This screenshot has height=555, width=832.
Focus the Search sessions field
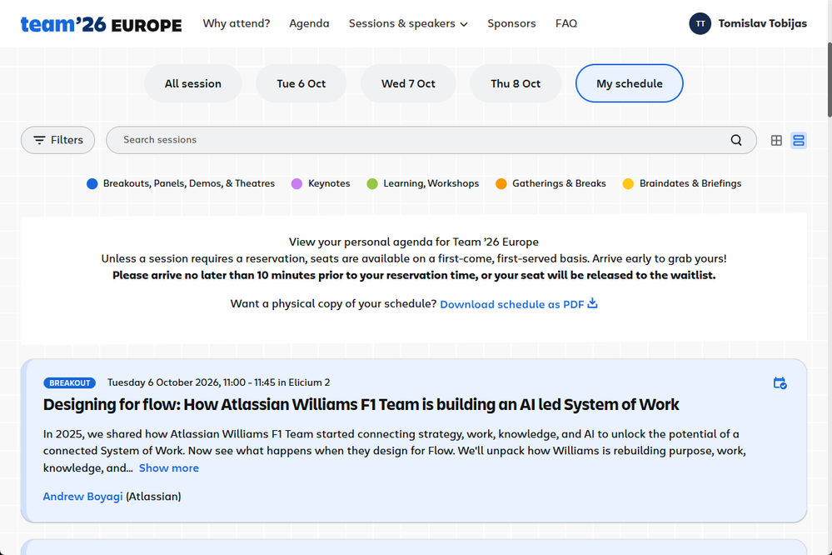tap(431, 140)
